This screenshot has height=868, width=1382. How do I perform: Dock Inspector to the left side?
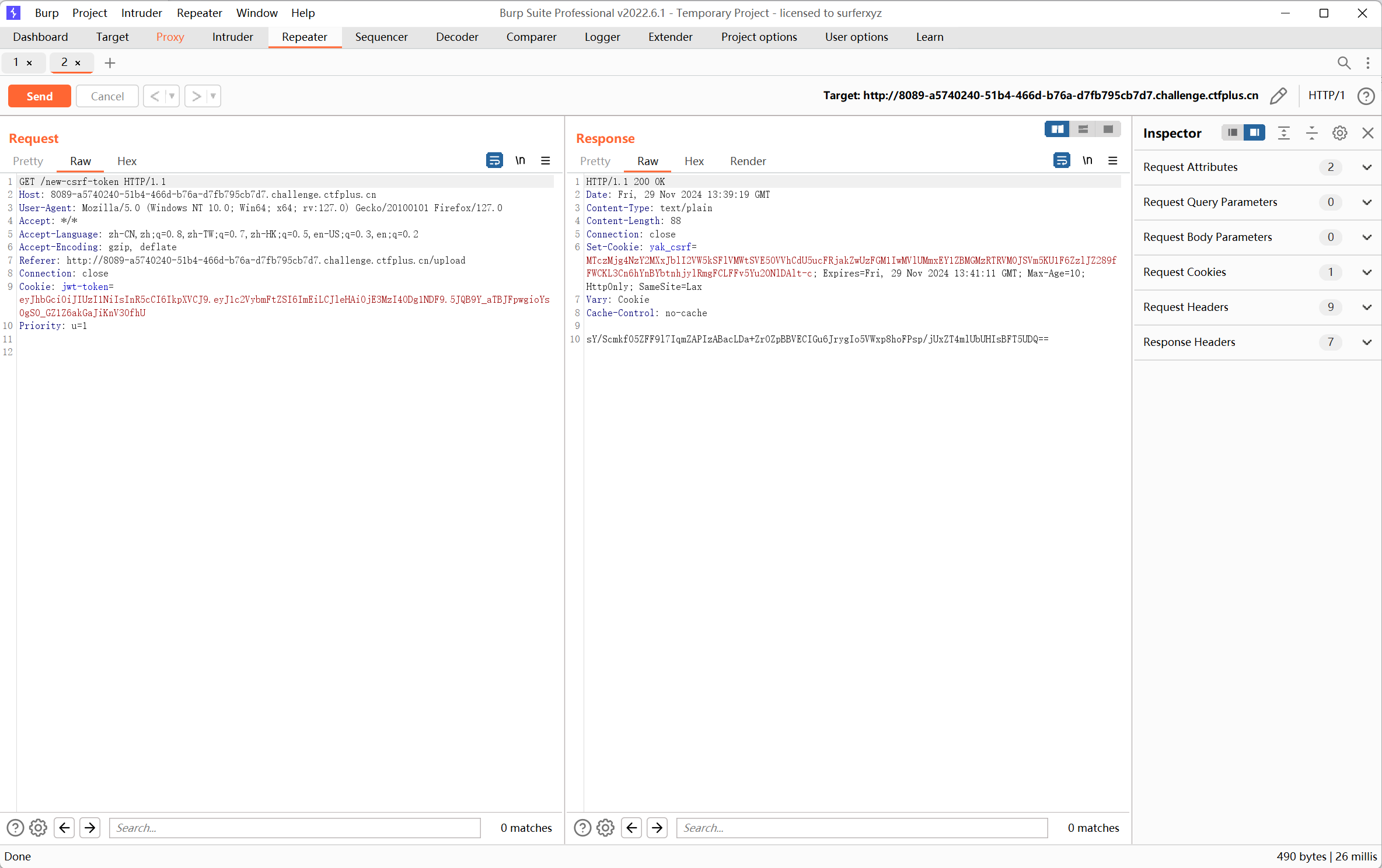coord(1233,133)
